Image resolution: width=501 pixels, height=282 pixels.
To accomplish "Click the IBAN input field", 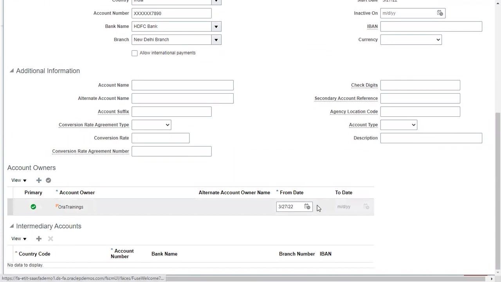I will (x=431, y=27).
